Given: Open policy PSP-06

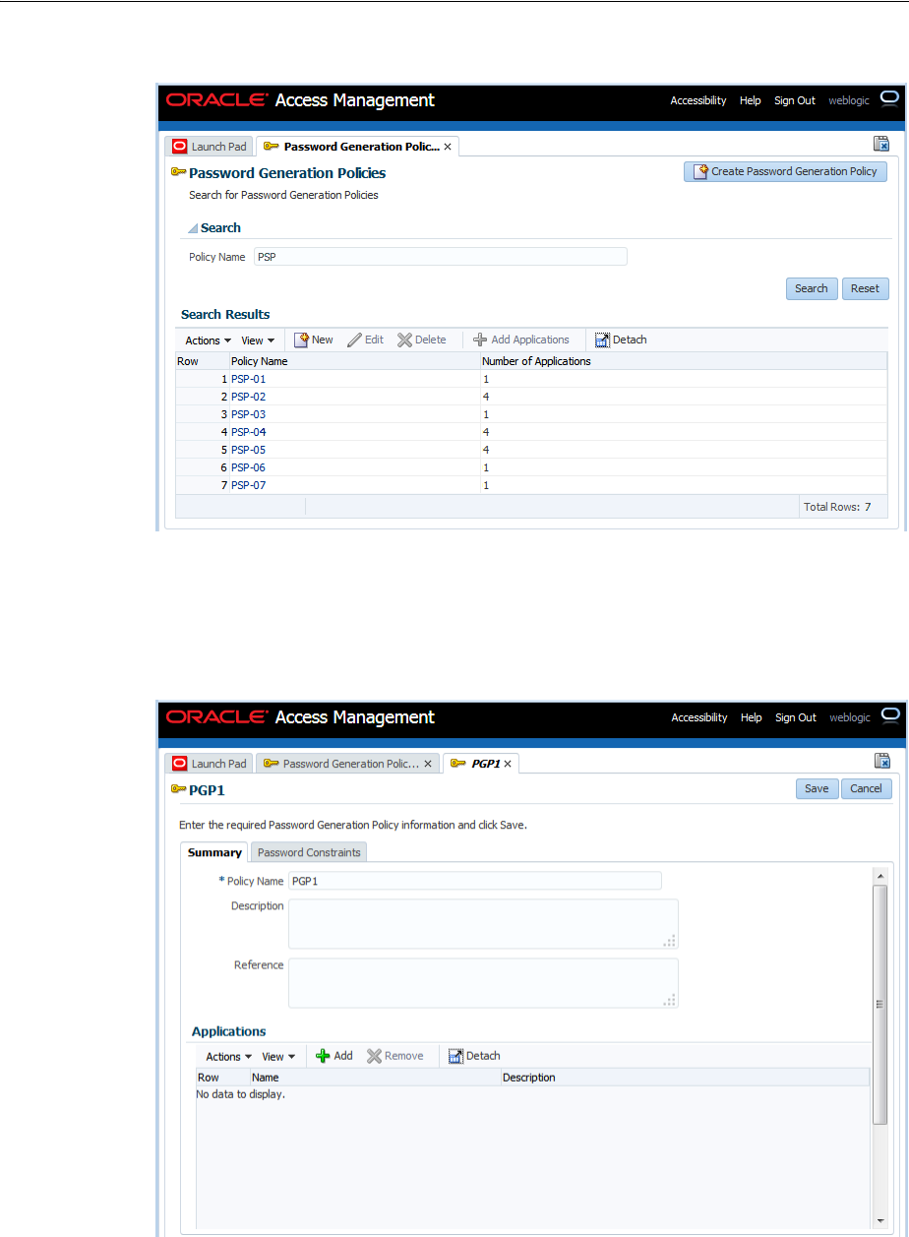Looking at the screenshot, I should (x=248, y=467).
